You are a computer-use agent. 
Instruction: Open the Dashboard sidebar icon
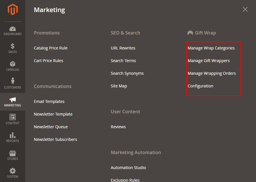click(13, 29)
